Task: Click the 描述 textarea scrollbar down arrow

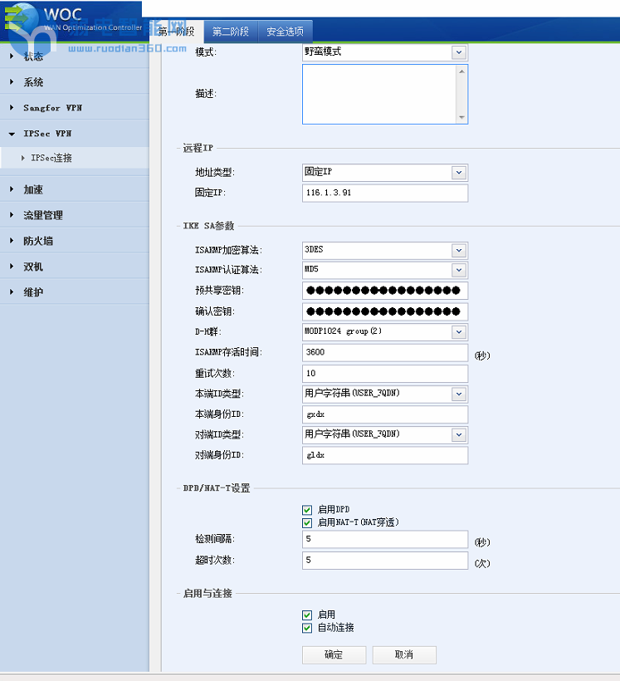Action: pos(462,118)
